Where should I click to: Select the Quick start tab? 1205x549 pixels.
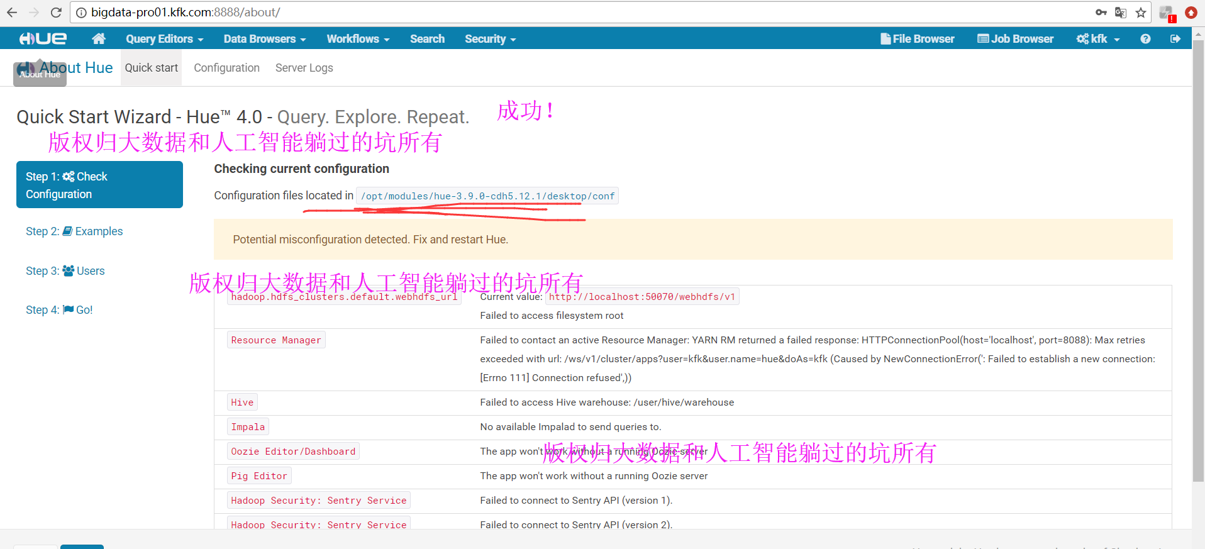151,68
